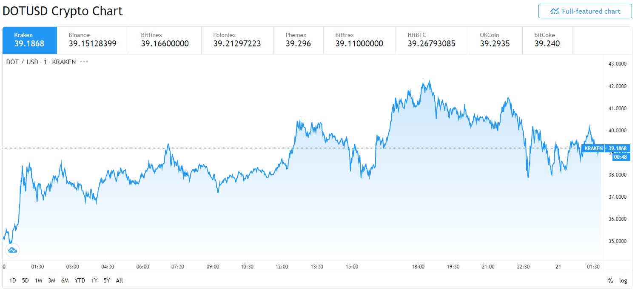Switch to Phemex exchange tab
Screen dimensions: 635x294
[x=298, y=40]
